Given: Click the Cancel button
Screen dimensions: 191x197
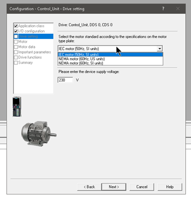Looking at the screenshot, I should (142, 187).
